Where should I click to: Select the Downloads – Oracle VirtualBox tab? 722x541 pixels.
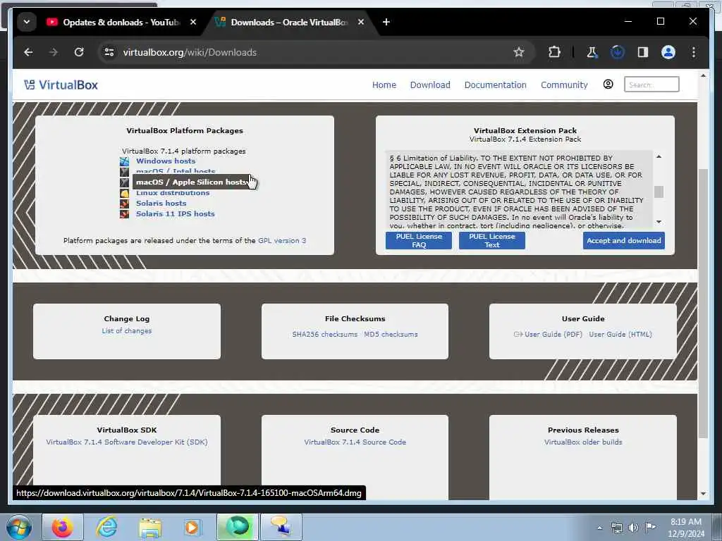point(288,22)
